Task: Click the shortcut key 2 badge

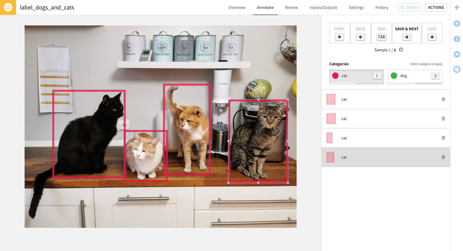Action: tap(435, 76)
